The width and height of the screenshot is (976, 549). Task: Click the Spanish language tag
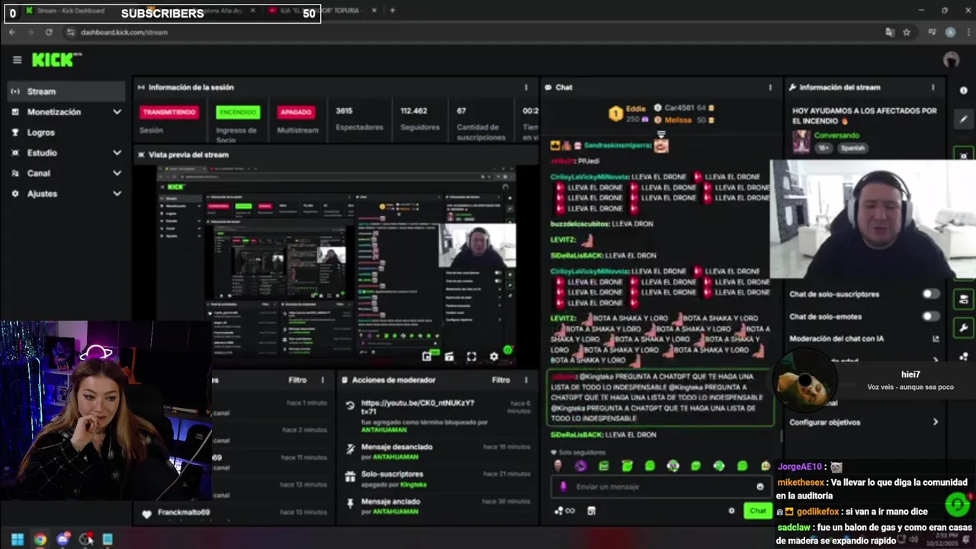852,149
